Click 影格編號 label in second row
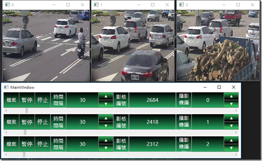 [121, 122]
